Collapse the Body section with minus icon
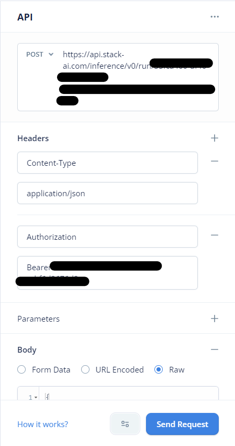 coord(215,349)
